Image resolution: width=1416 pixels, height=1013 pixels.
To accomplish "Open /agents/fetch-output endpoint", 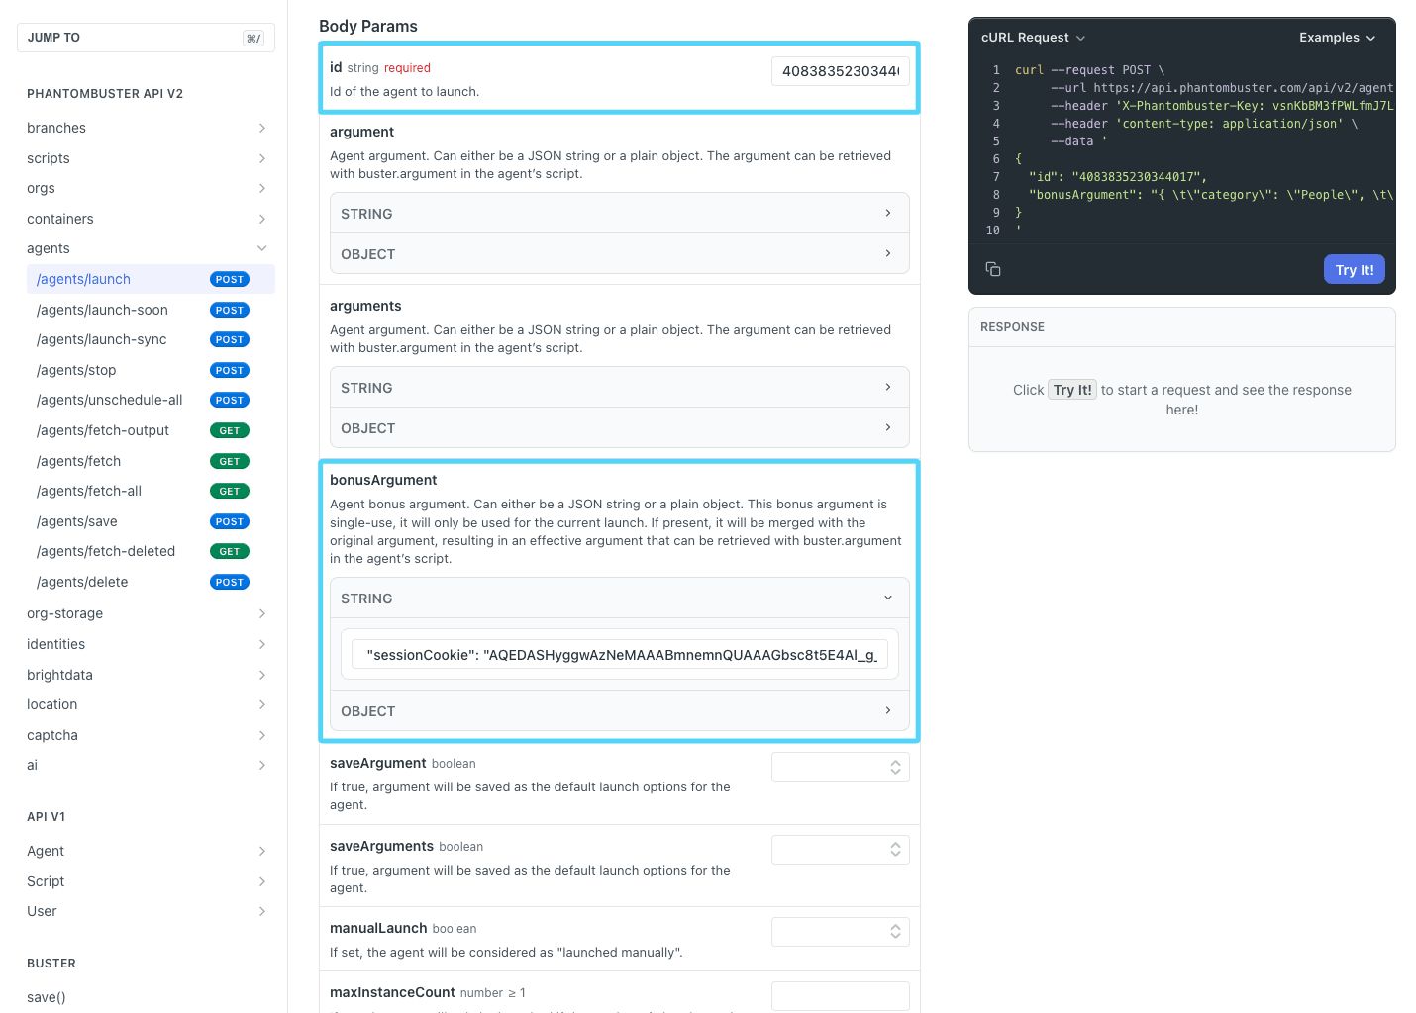I will (x=151, y=430).
